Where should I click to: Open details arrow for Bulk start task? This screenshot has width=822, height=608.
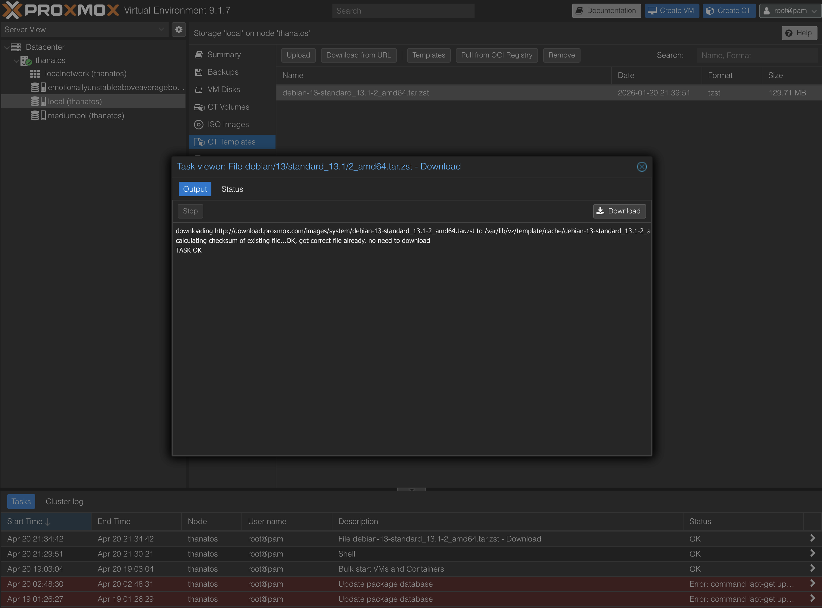click(812, 568)
